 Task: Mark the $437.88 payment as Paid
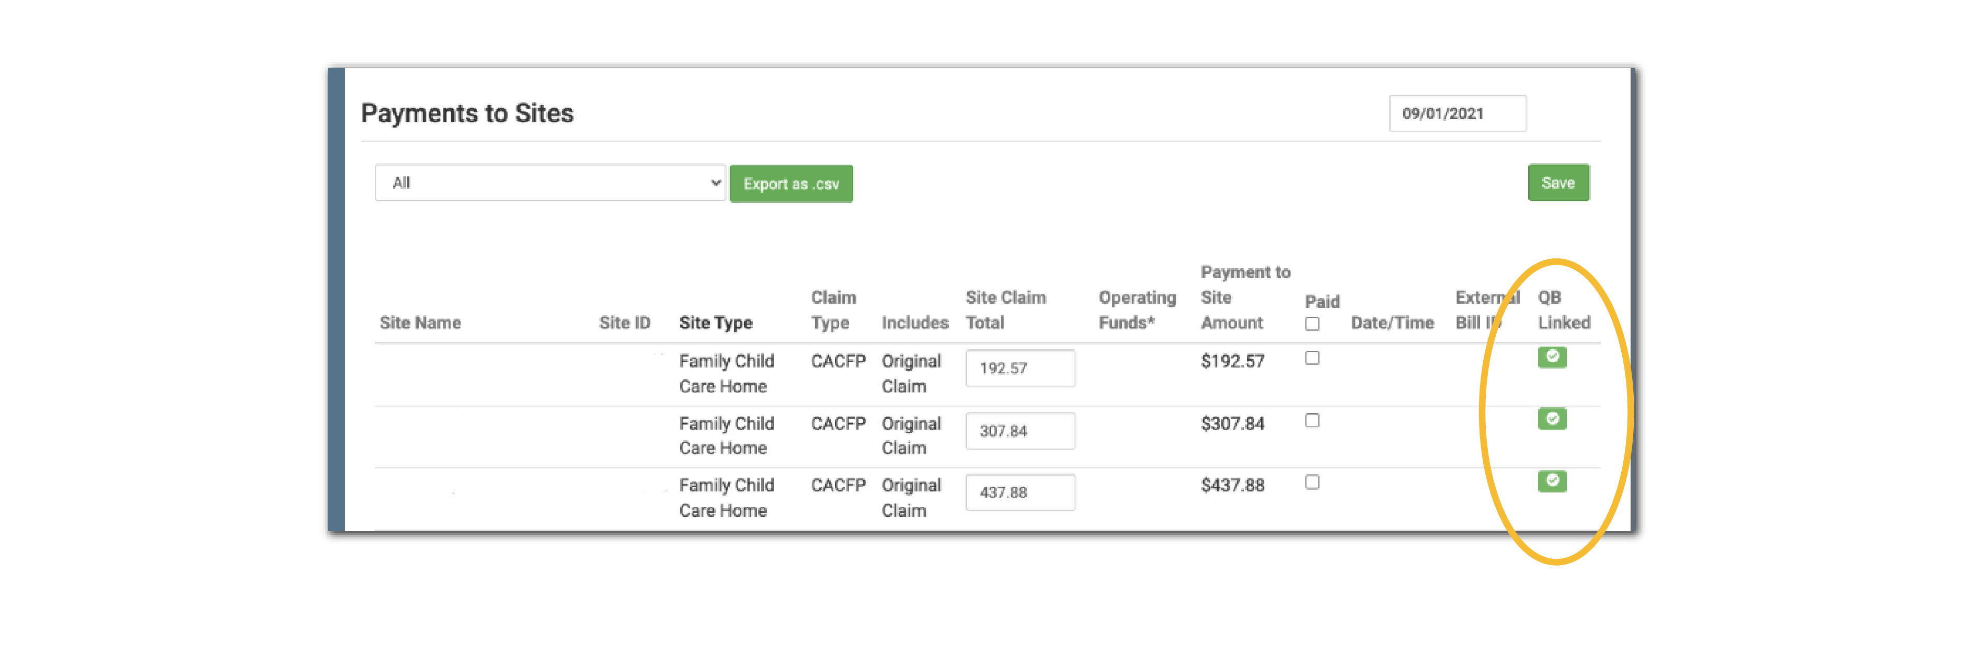[x=1312, y=482]
